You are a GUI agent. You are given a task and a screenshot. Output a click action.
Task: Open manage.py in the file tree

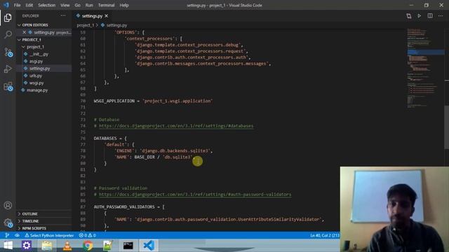pos(37,90)
